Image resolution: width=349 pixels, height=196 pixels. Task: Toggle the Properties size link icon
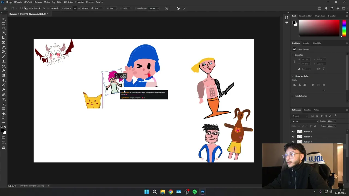pyautogui.click(x=294, y=62)
